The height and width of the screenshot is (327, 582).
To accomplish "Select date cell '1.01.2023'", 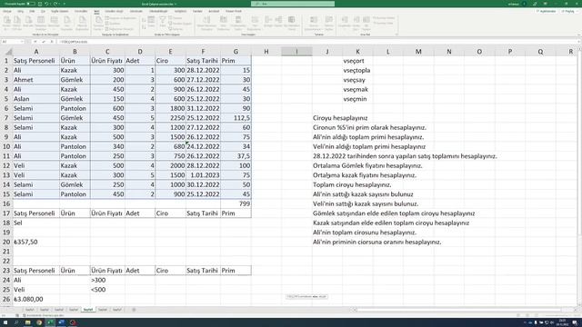I will click(x=203, y=175).
